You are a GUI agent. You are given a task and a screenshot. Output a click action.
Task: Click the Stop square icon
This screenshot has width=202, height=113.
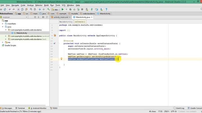(x=82, y=9)
